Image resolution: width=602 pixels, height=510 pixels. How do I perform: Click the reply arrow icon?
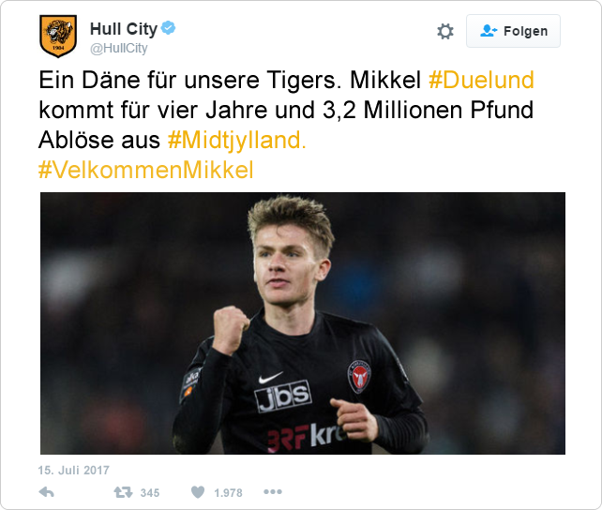click(x=47, y=492)
